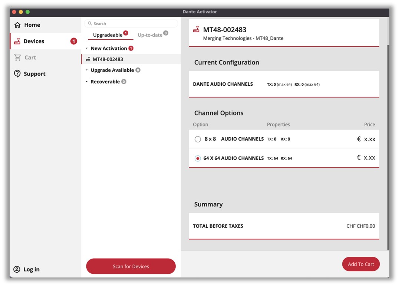Click into the Search input field
Viewport: 399px width, 286px height.
click(133, 24)
